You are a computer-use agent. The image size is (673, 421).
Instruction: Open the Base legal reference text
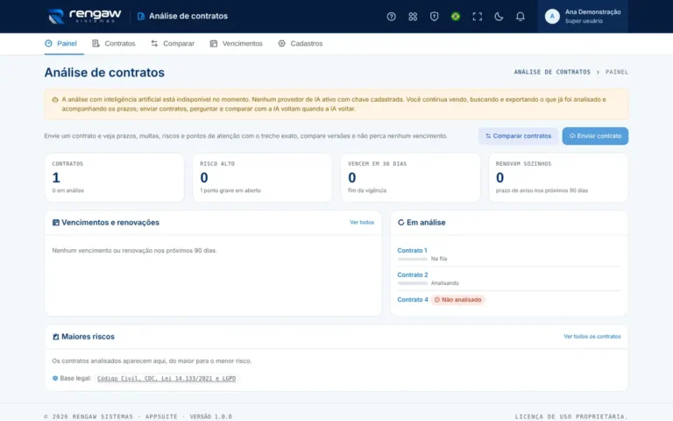tap(166, 379)
